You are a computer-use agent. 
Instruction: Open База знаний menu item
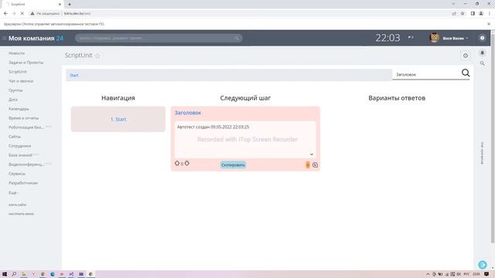[20, 155]
